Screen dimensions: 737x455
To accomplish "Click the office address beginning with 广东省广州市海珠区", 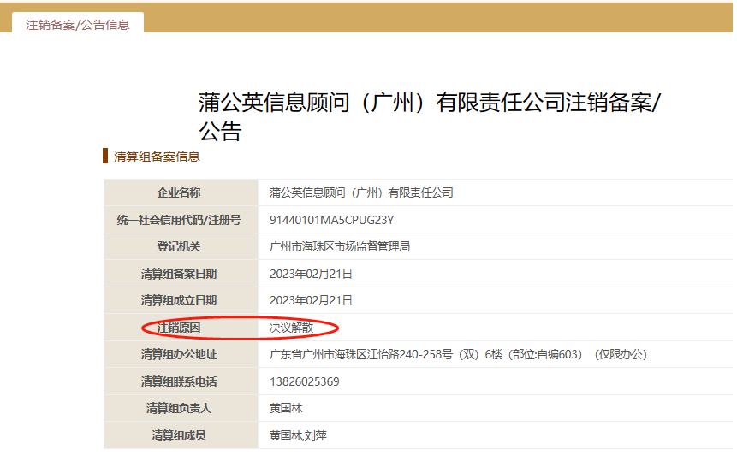I will click(458, 355).
